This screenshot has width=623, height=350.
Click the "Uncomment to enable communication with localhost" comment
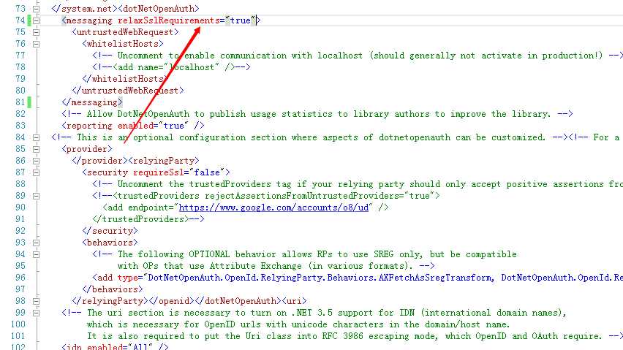coord(358,56)
